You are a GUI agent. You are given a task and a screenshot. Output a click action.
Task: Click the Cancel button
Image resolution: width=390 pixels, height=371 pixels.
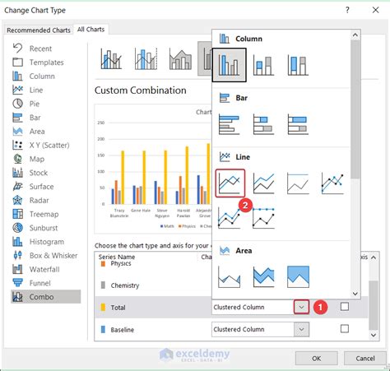pos(365,359)
